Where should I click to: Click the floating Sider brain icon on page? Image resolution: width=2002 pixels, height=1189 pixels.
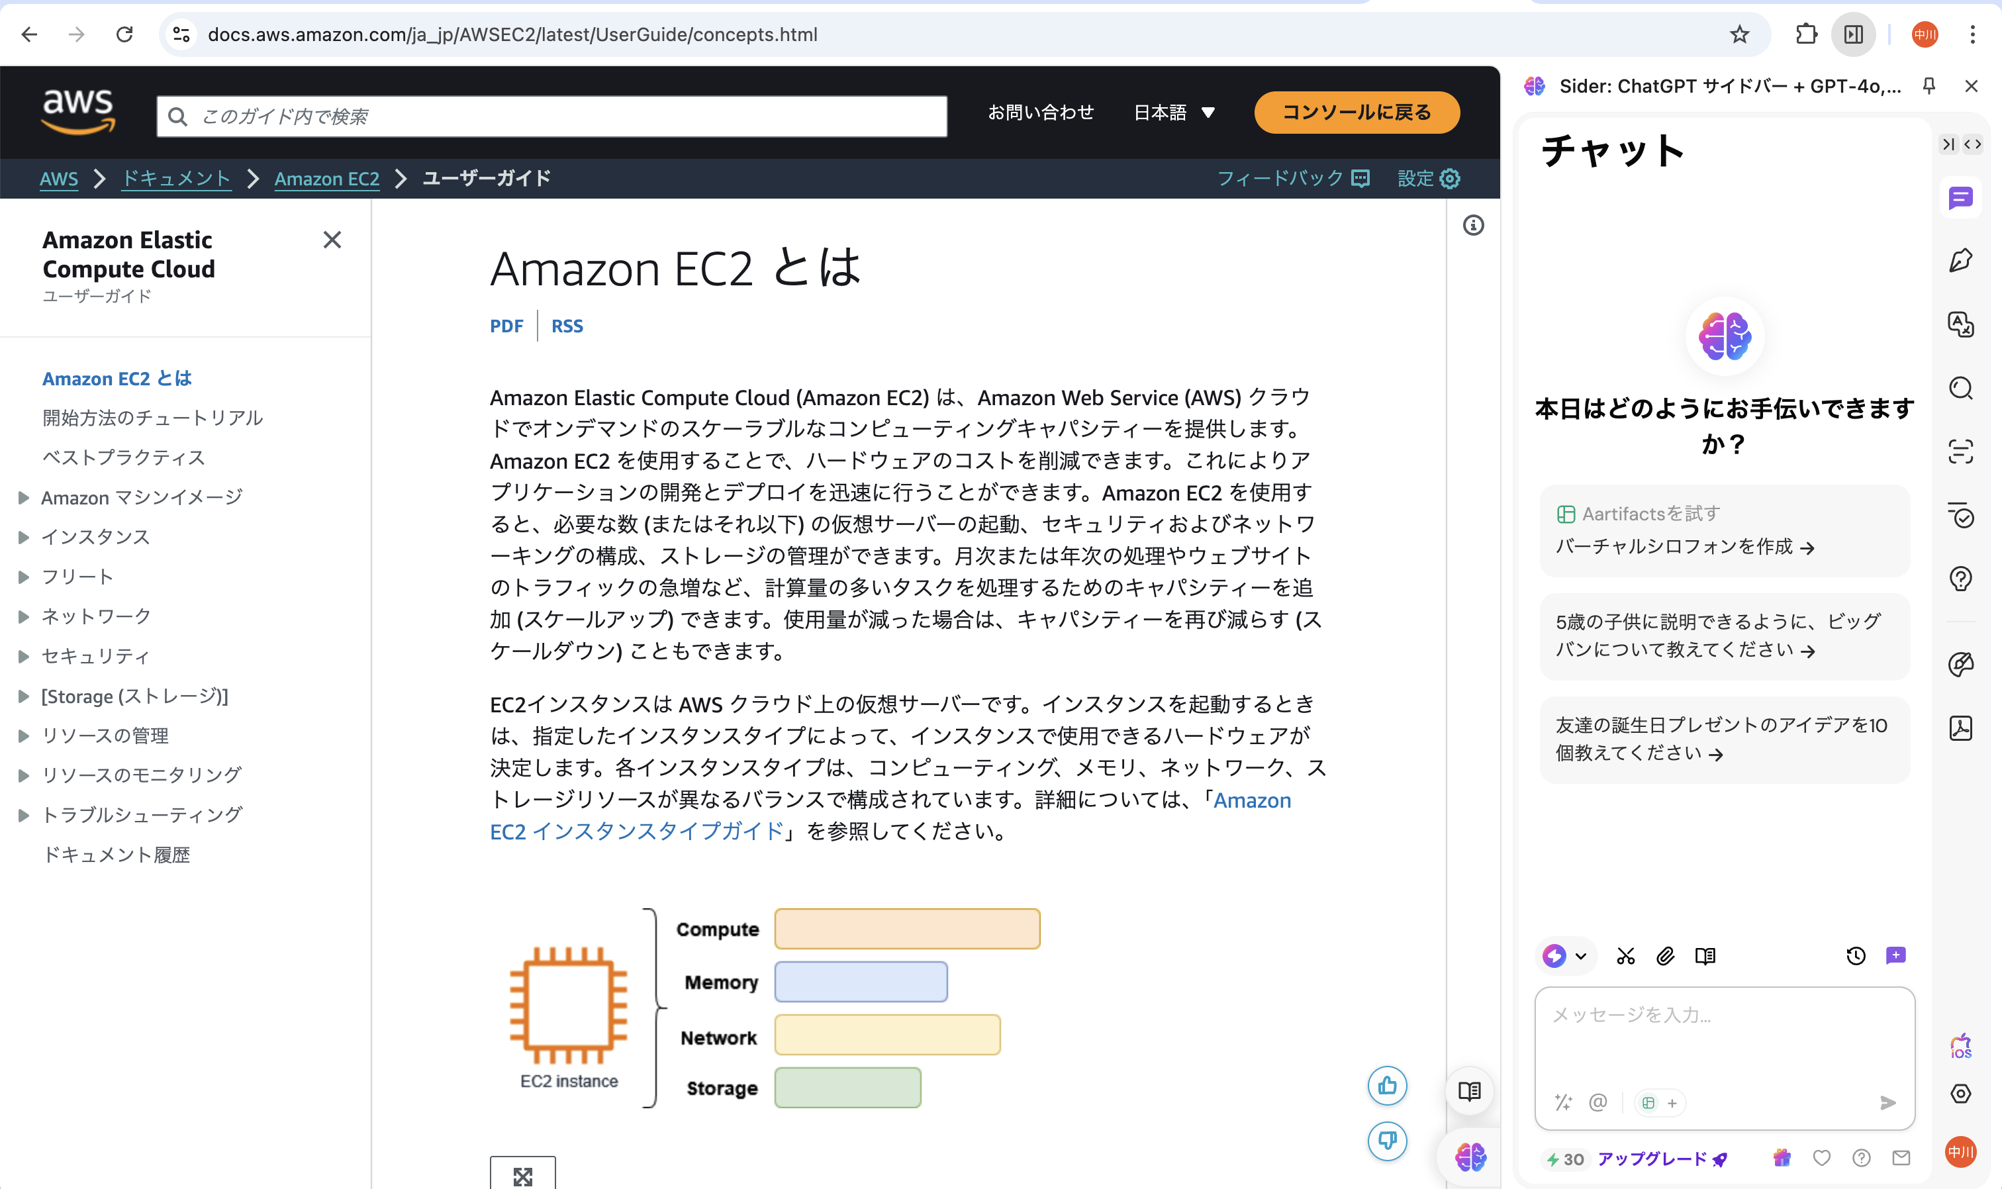1470,1156
